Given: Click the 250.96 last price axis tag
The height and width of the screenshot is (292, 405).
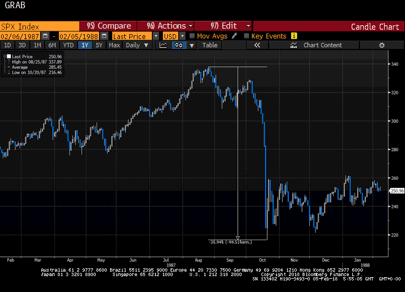Looking at the screenshot, I should [397, 191].
